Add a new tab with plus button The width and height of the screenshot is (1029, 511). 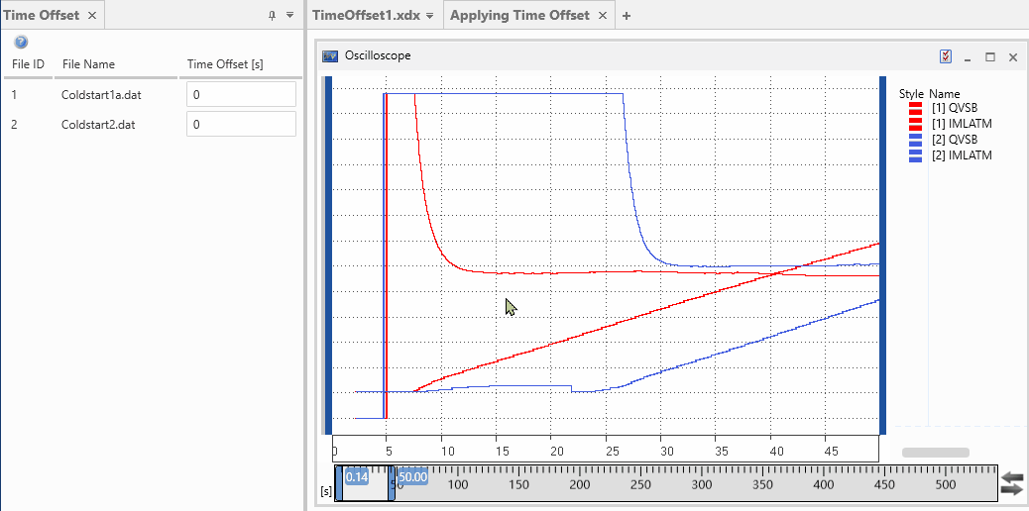(627, 16)
